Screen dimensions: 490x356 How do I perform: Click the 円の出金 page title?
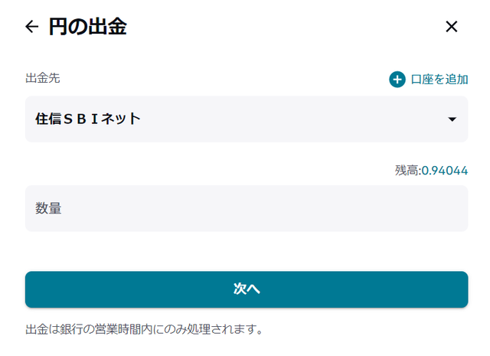point(87,26)
